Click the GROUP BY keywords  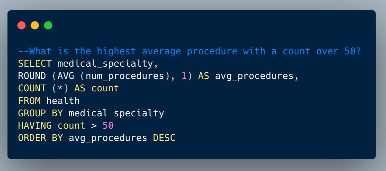[x=40, y=113]
